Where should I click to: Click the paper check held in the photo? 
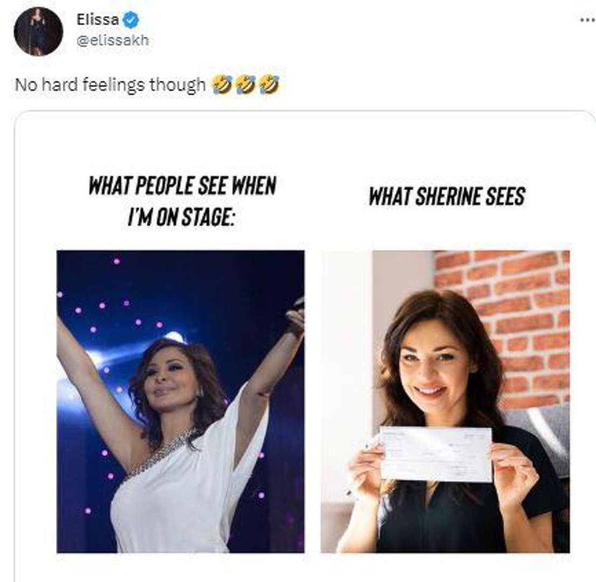pyautogui.click(x=436, y=453)
